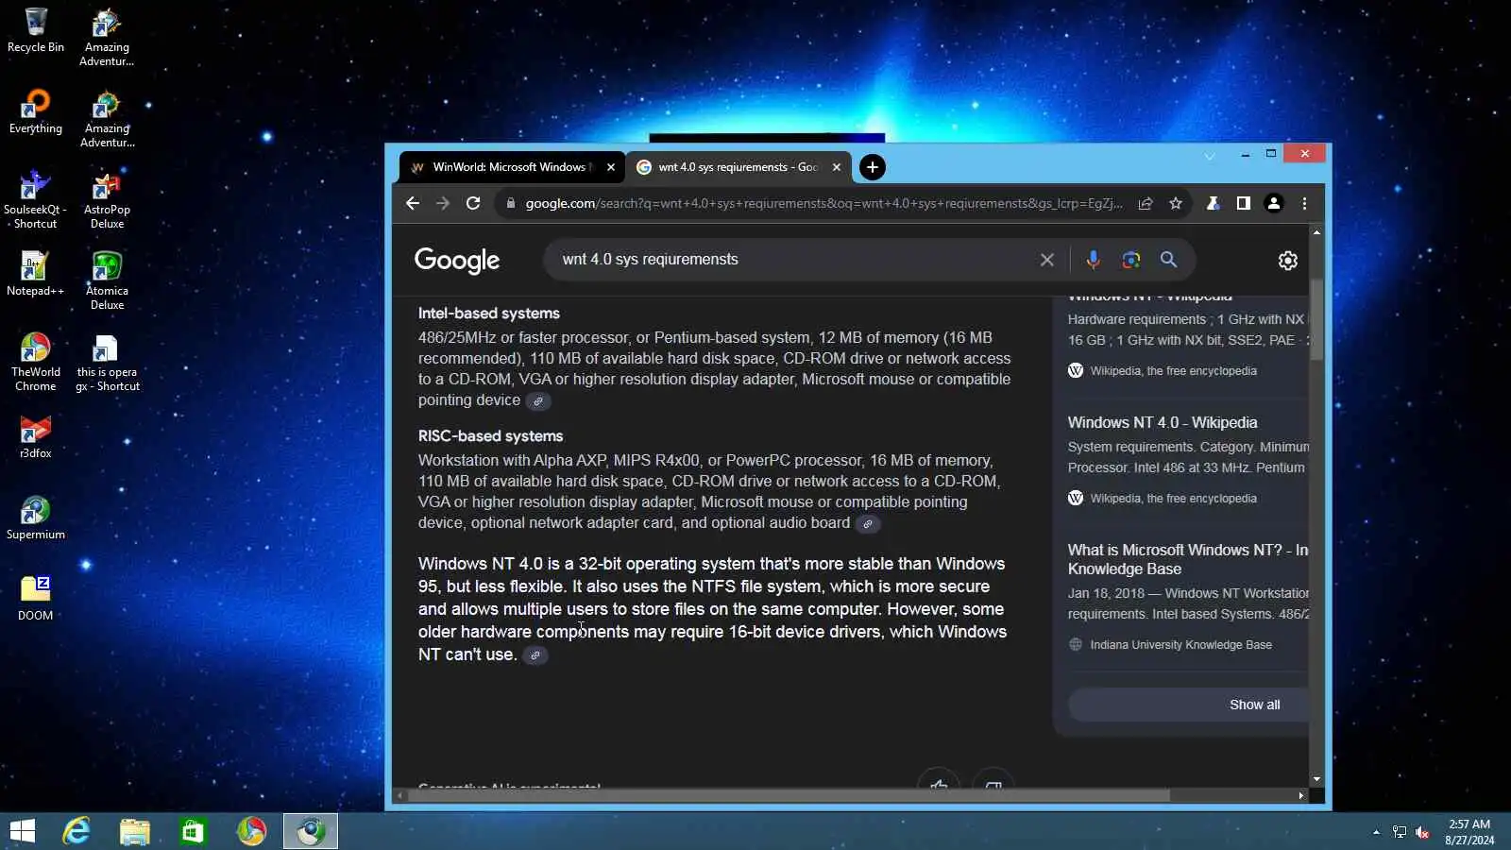The image size is (1511, 850).
Task: Open the opera gx shortcut
Action: 107,362
